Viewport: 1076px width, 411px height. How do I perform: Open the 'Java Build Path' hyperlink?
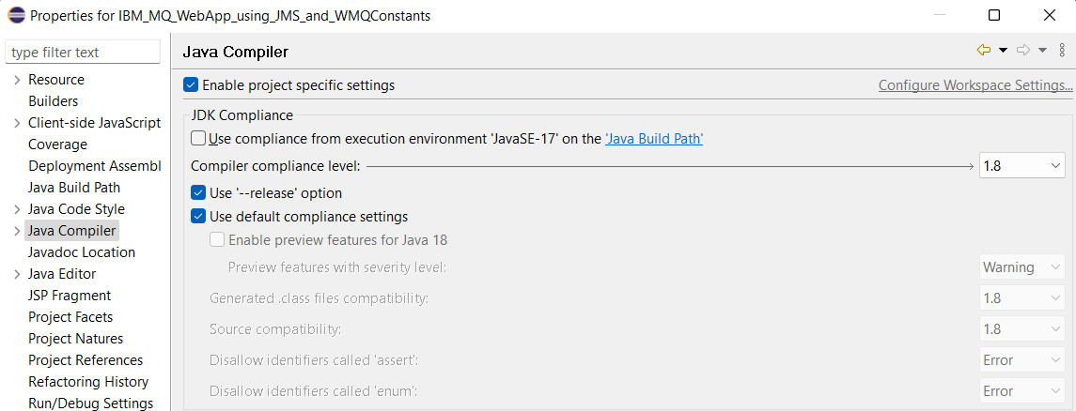654,139
